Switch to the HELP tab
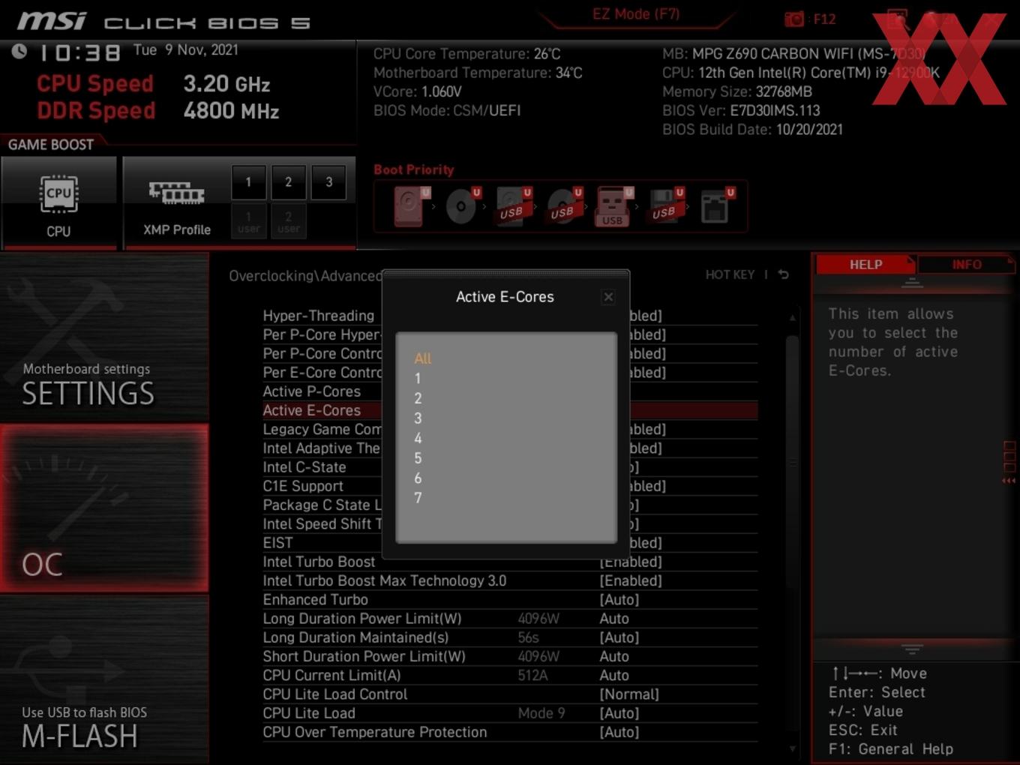Screen dimensions: 1020x765 point(865,265)
